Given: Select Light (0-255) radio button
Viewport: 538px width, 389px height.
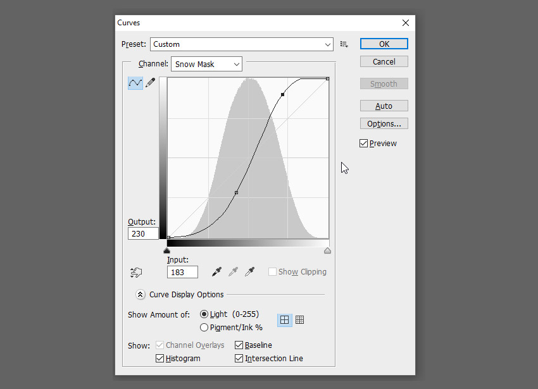Looking at the screenshot, I should [x=204, y=314].
